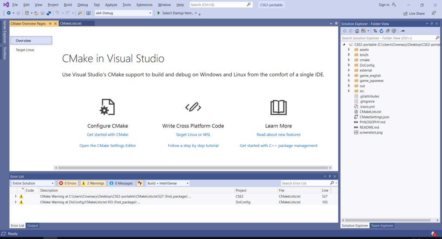The width and height of the screenshot is (442, 239).
Task: Collapse the CSE2-portable root node
Action: coord(344,44)
